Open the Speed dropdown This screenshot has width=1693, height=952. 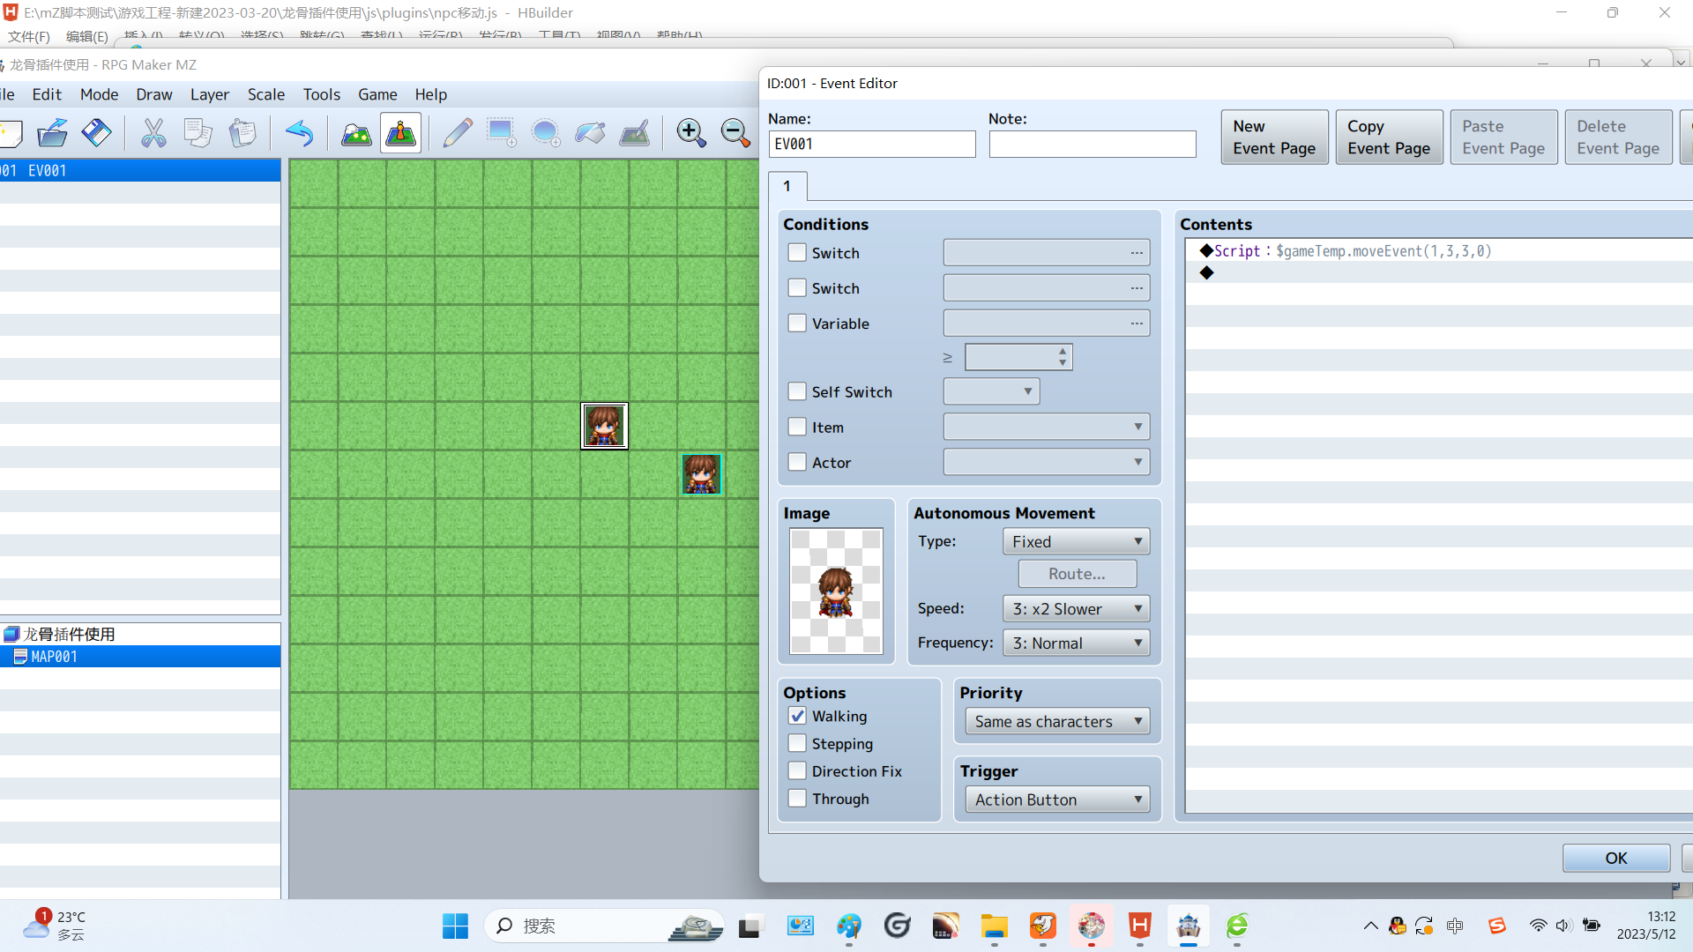[1076, 608]
